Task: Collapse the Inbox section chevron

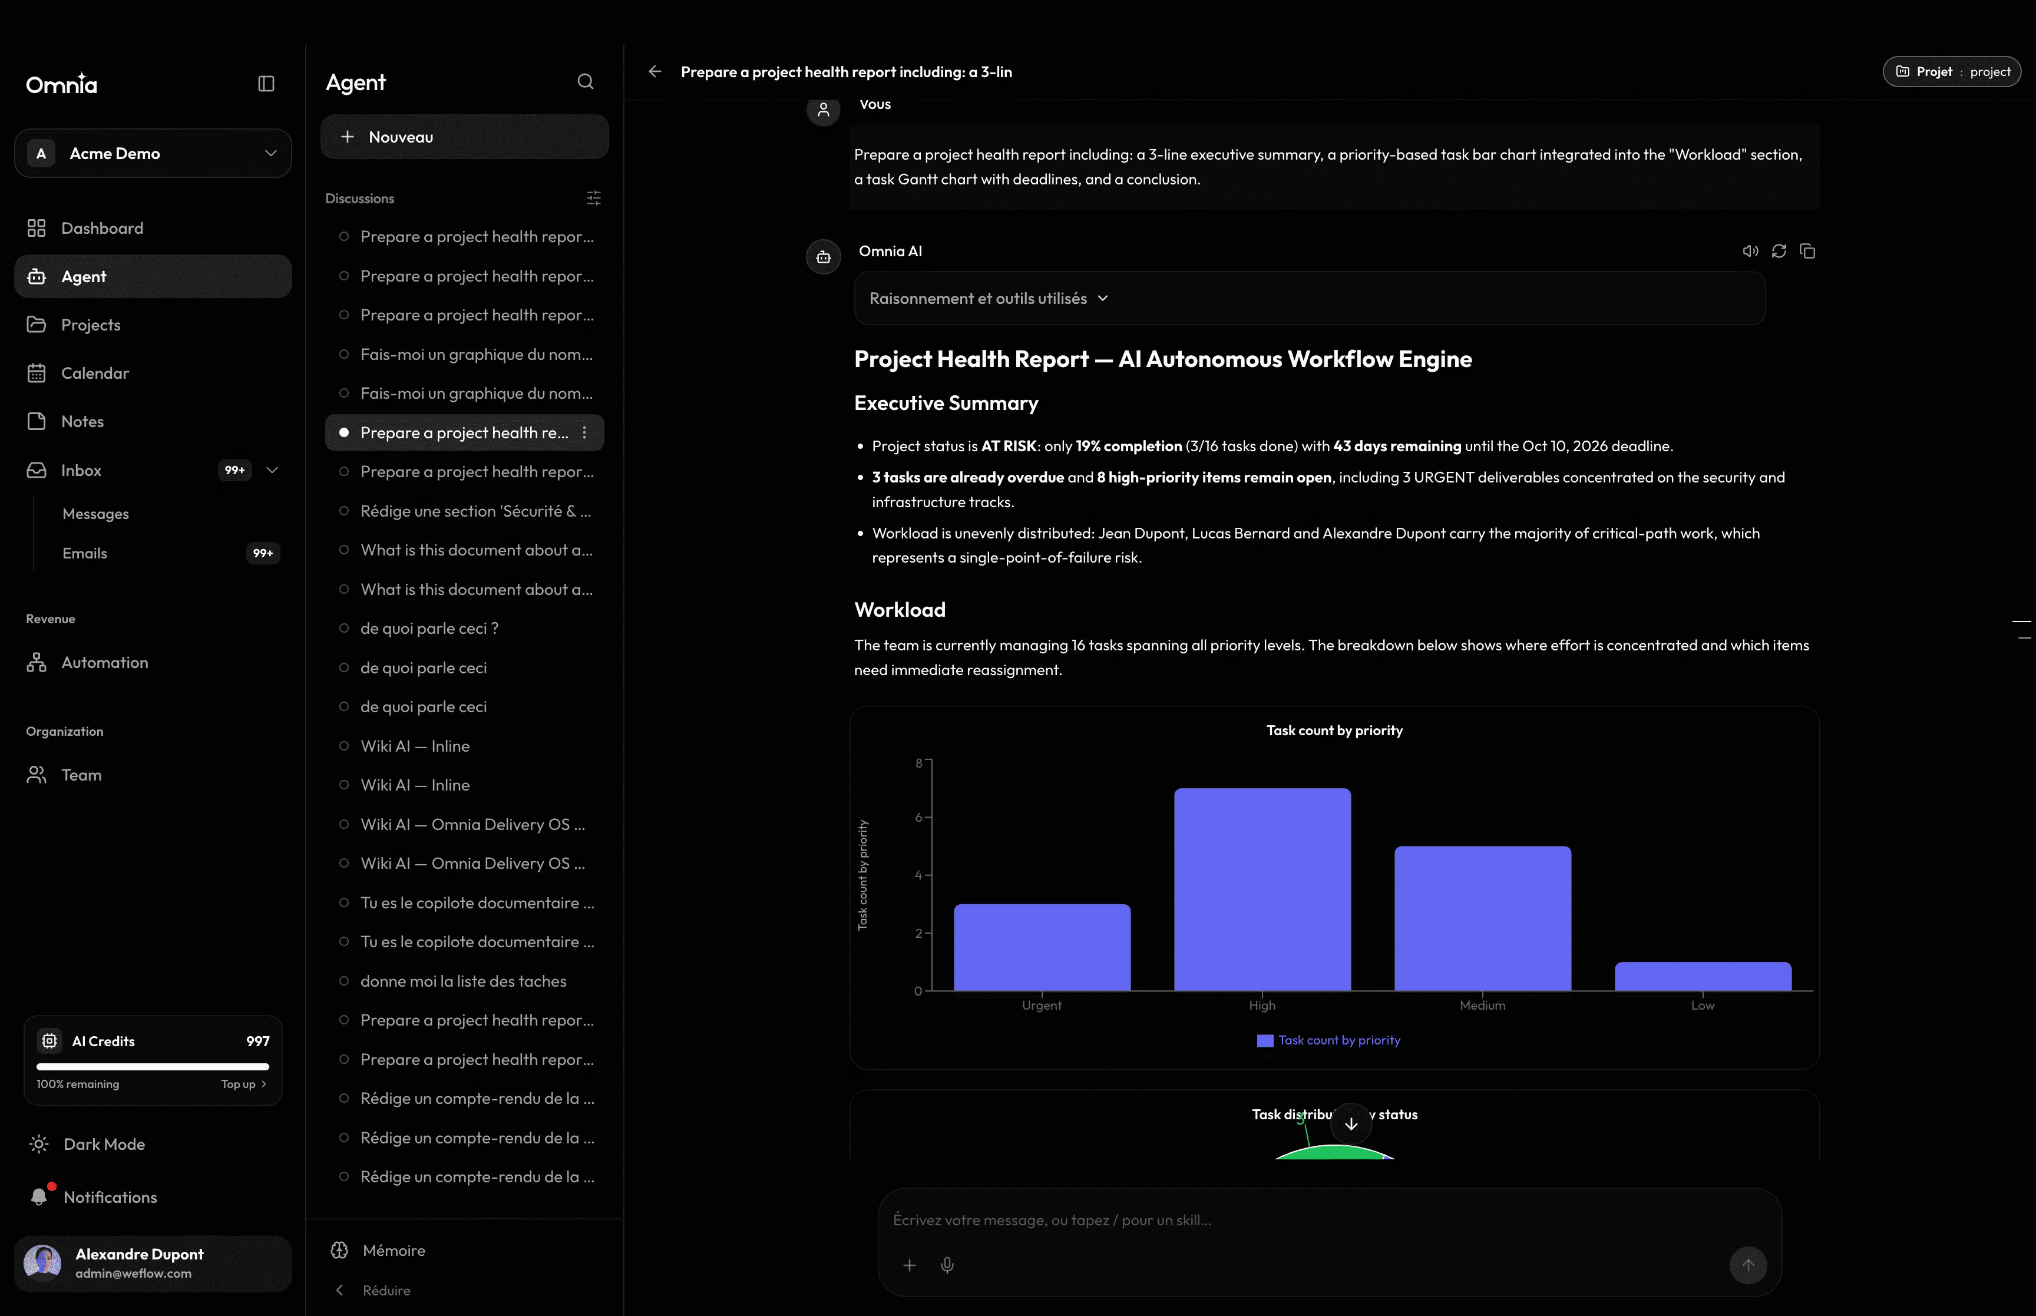Action: click(x=273, y=470)
